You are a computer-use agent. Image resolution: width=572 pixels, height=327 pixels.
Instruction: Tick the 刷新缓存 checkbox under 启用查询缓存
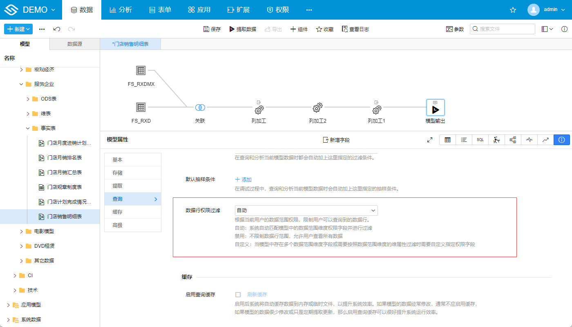pos(238,294)
